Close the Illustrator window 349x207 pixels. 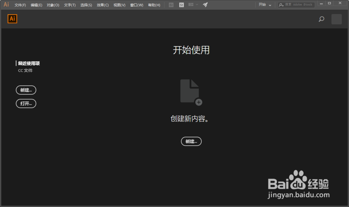coord(340,3)
